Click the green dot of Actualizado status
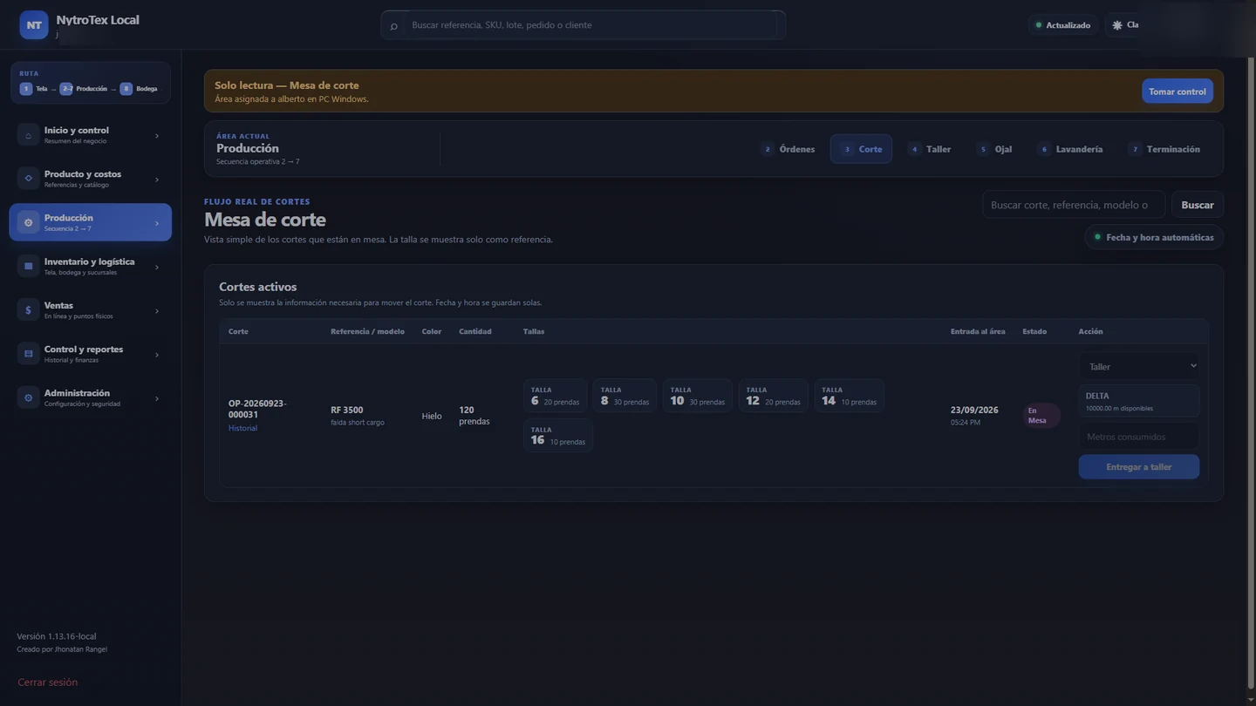1256x706 pixels. pos(1038,25)
